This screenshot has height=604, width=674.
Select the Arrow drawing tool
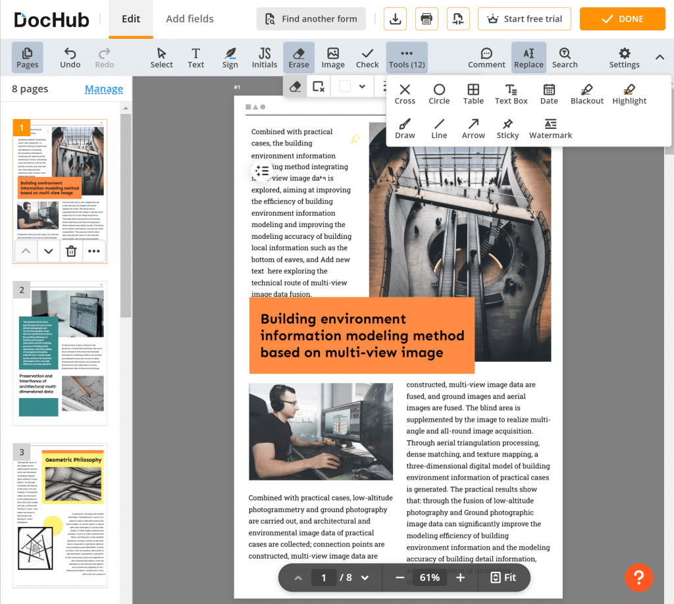473,128
